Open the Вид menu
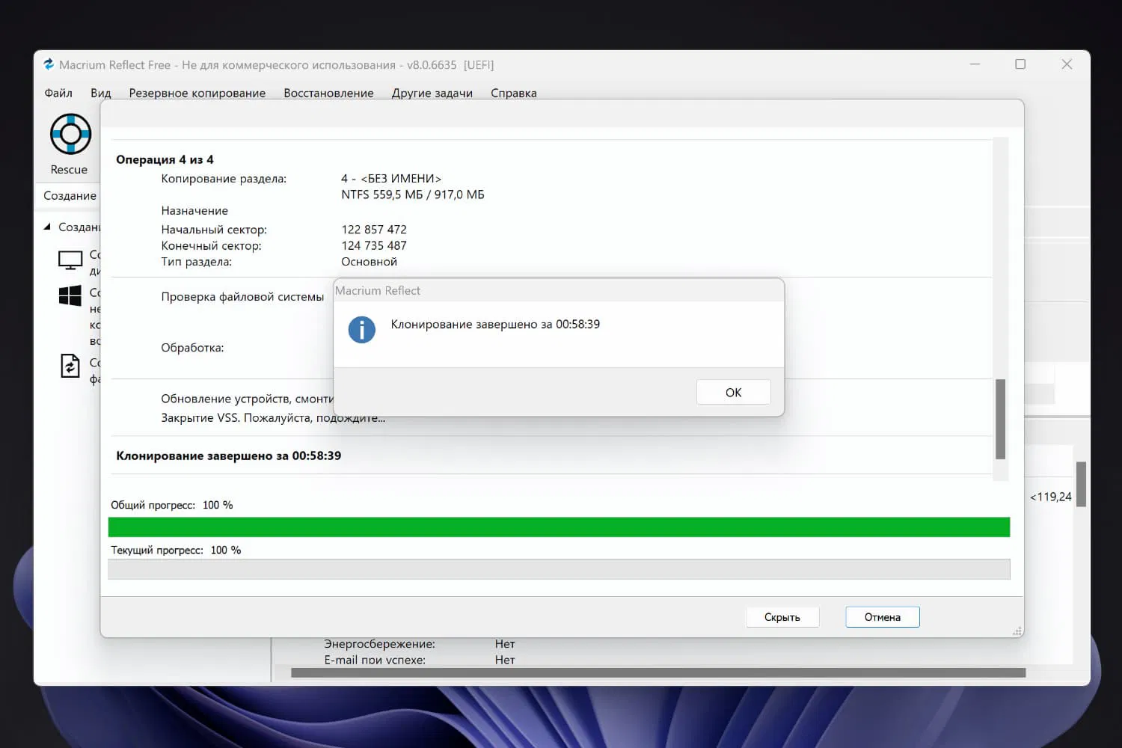 tap(101, 93)
